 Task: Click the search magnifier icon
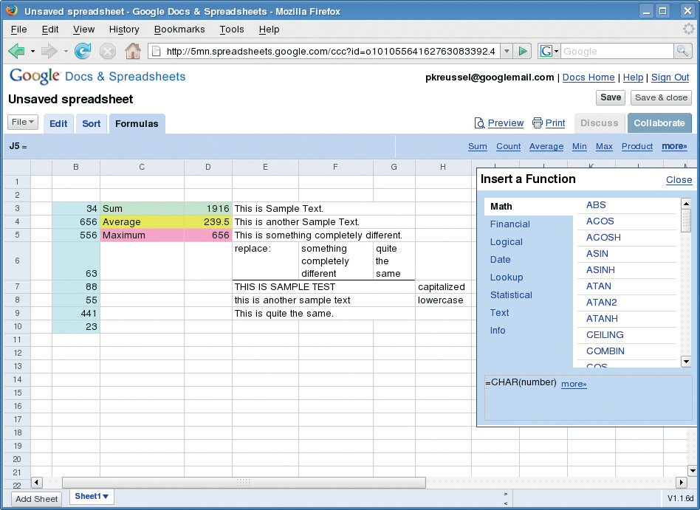682,51
